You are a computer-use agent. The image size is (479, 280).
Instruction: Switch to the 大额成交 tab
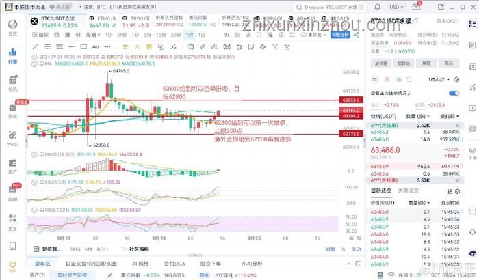(408, 191)
